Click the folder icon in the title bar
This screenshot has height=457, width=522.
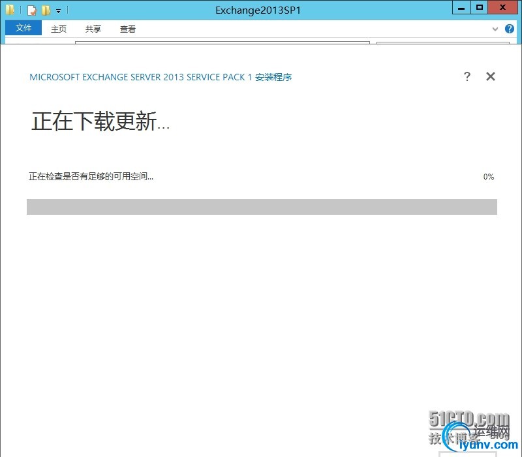(10, 10)
